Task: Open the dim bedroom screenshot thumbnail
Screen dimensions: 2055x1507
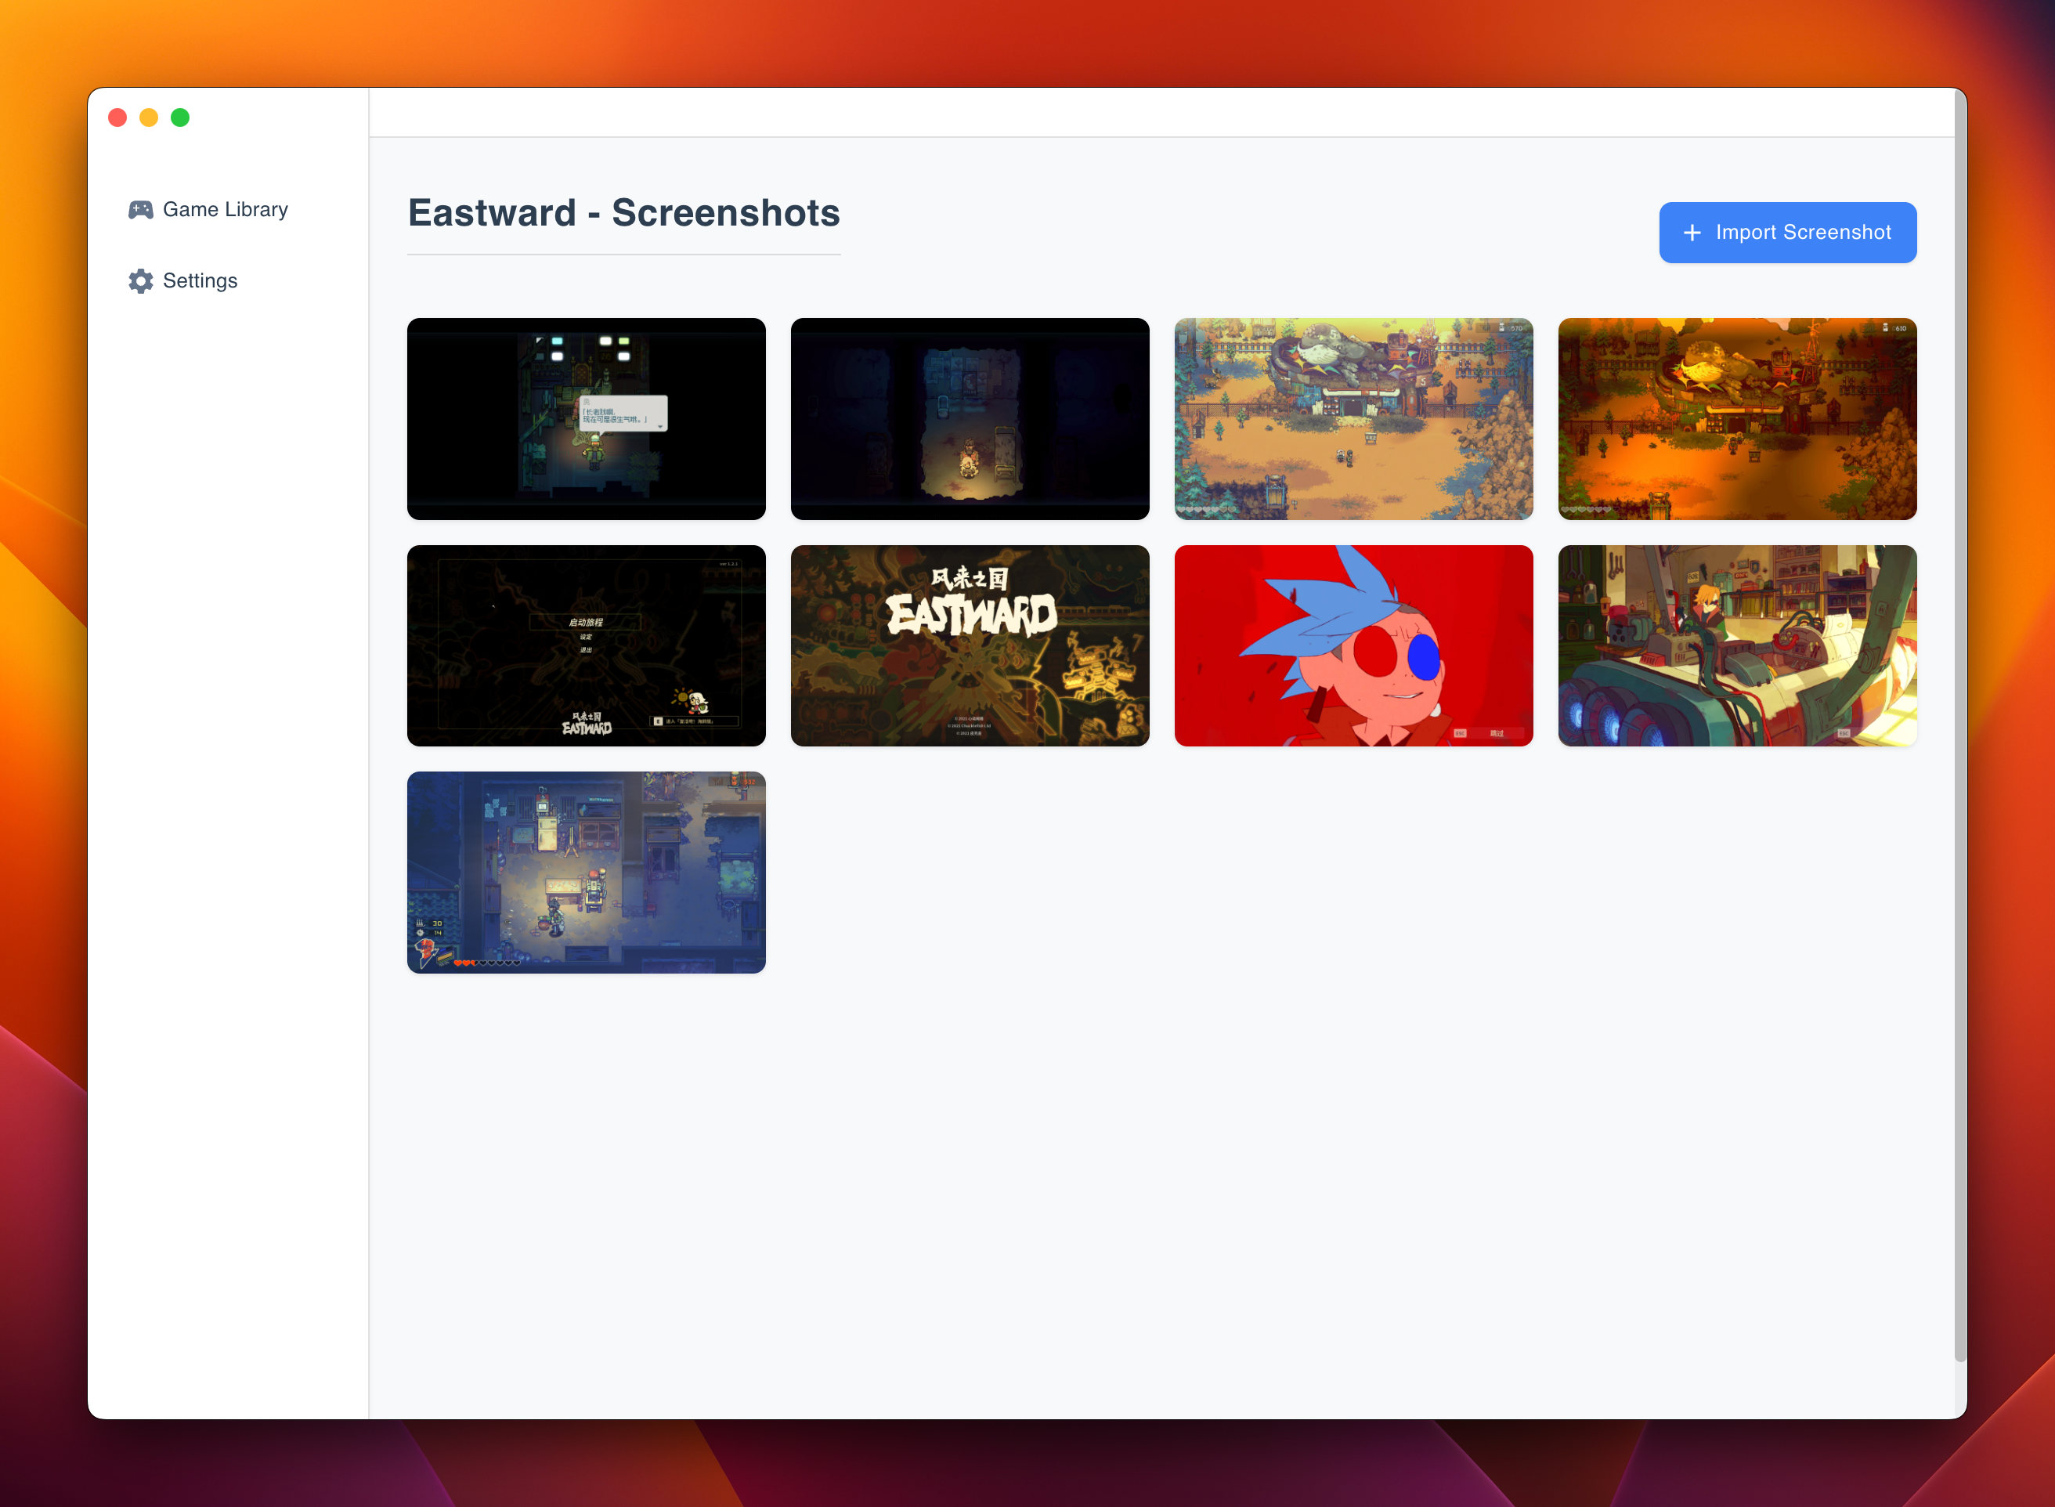Action: coord(969,419)
